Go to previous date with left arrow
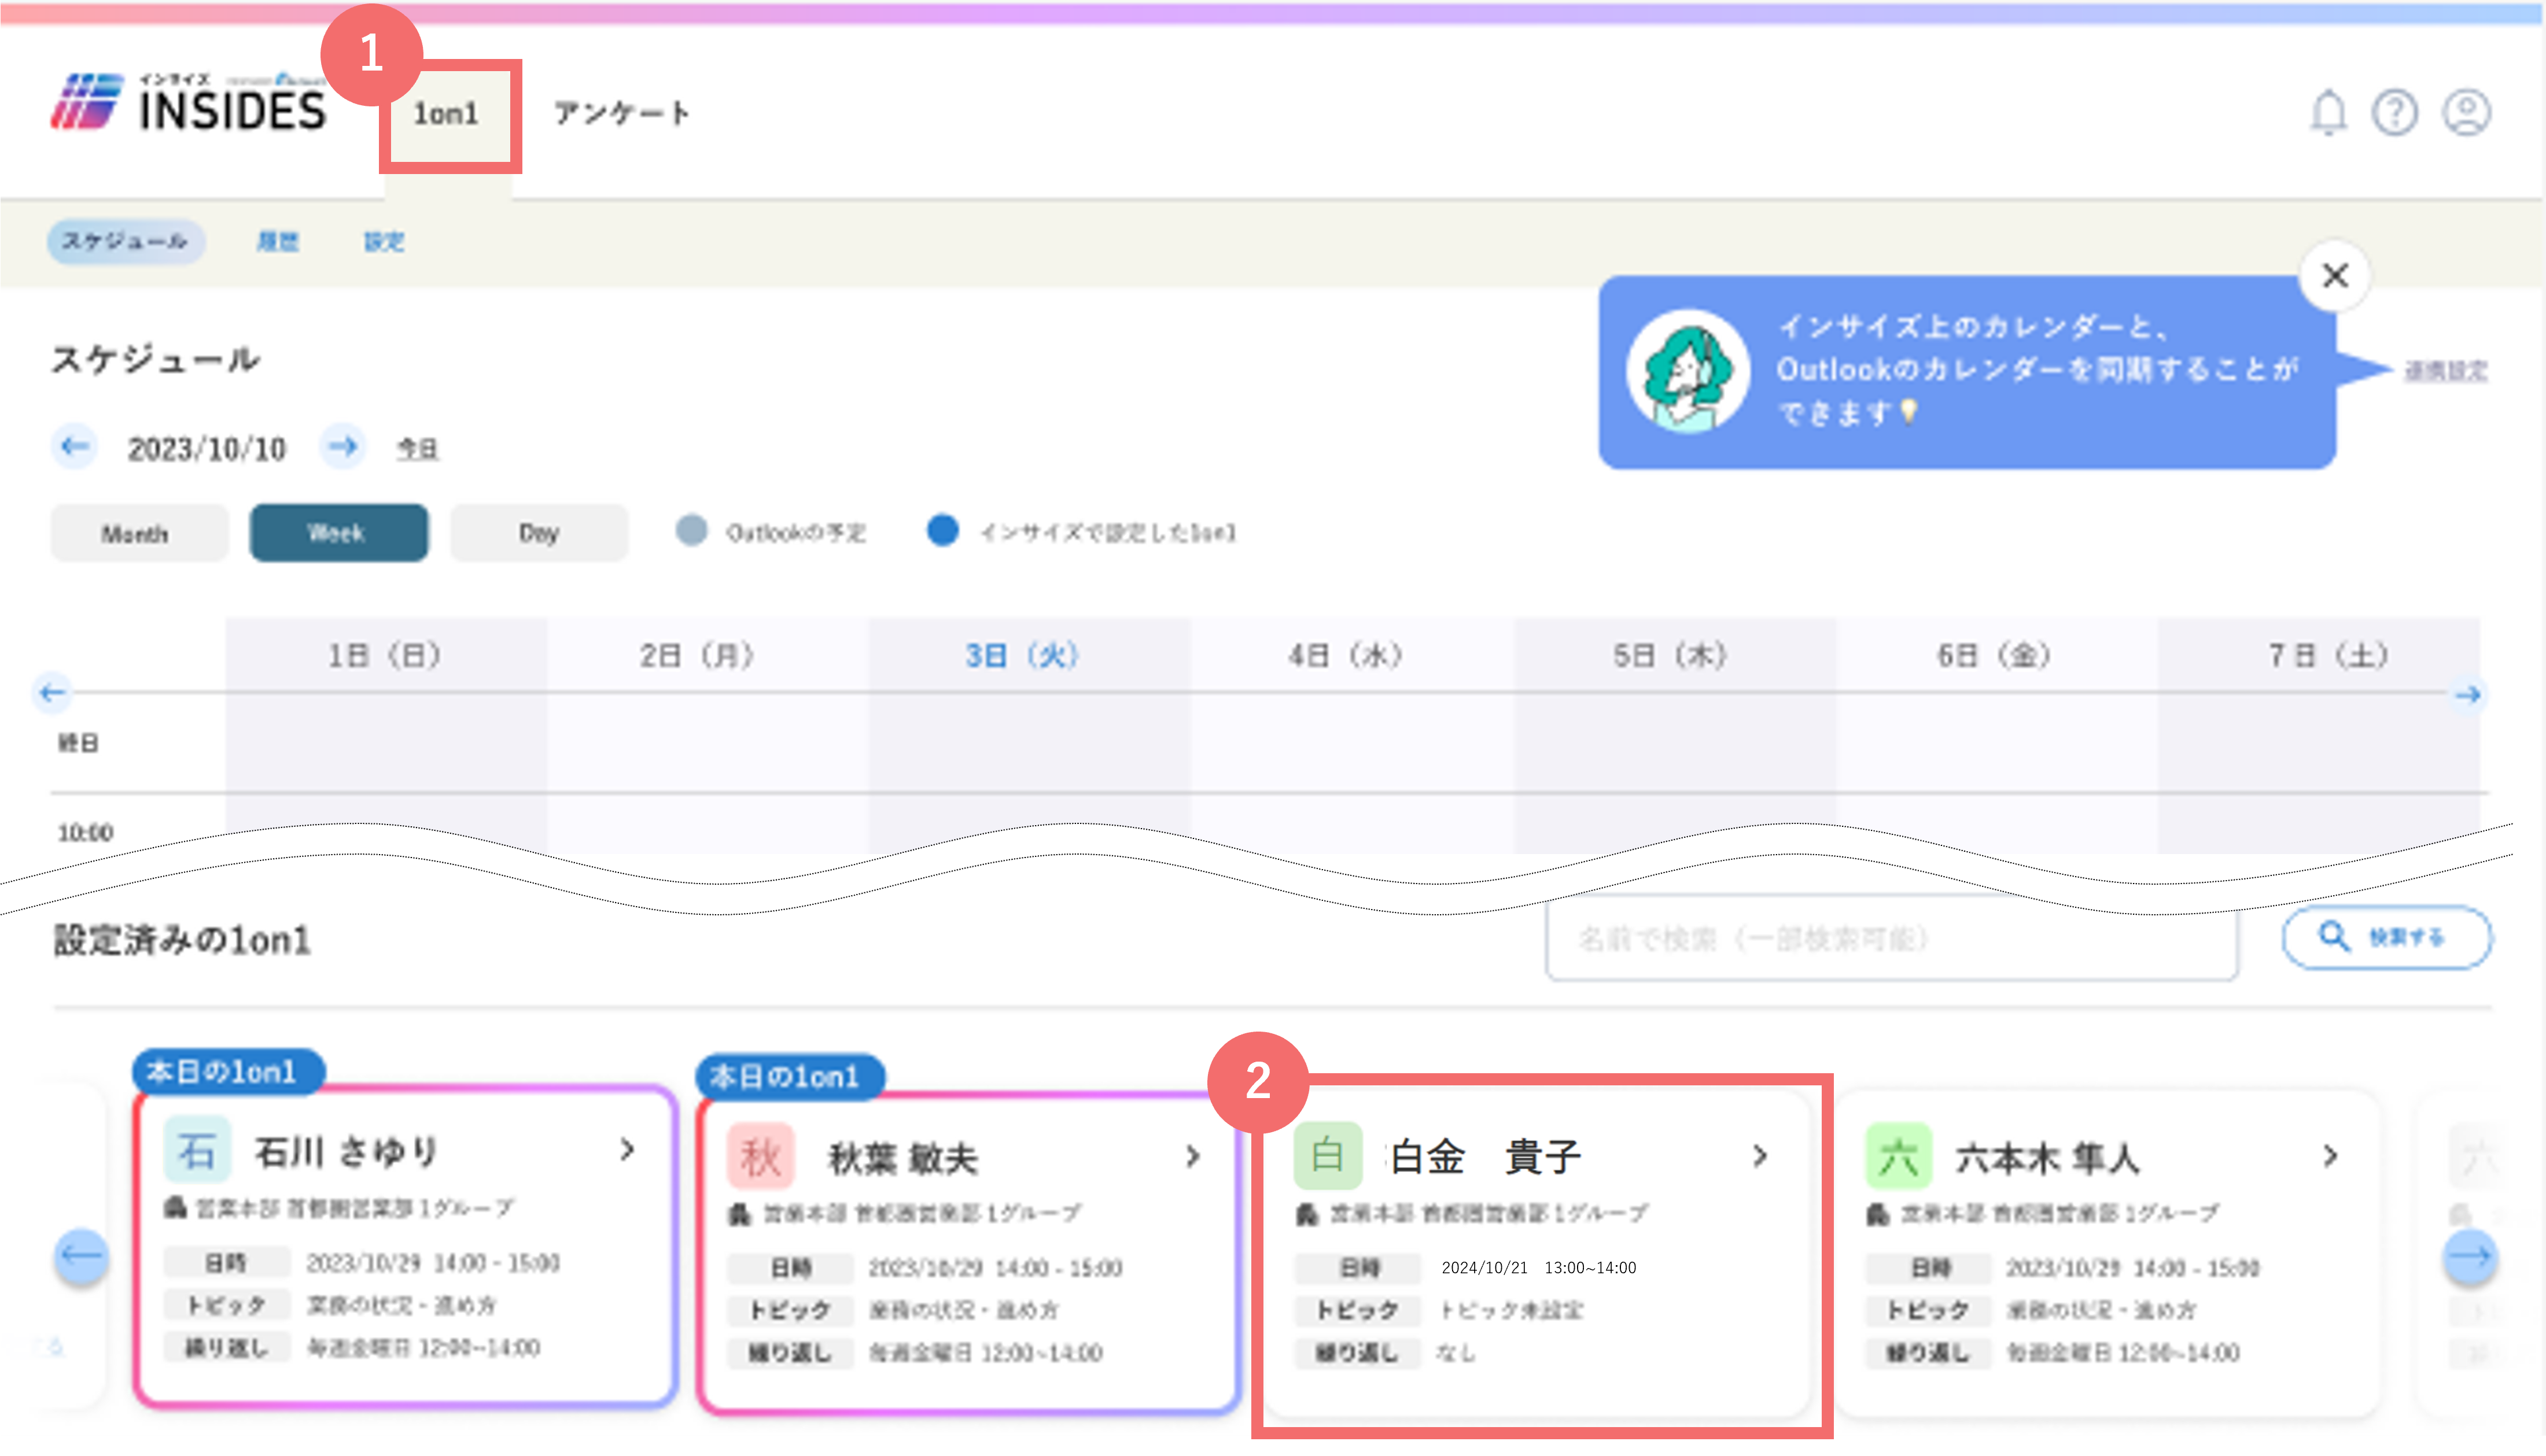Image resolution: width=2546 pixels, height=1456 pixels. tap(74, 446)
